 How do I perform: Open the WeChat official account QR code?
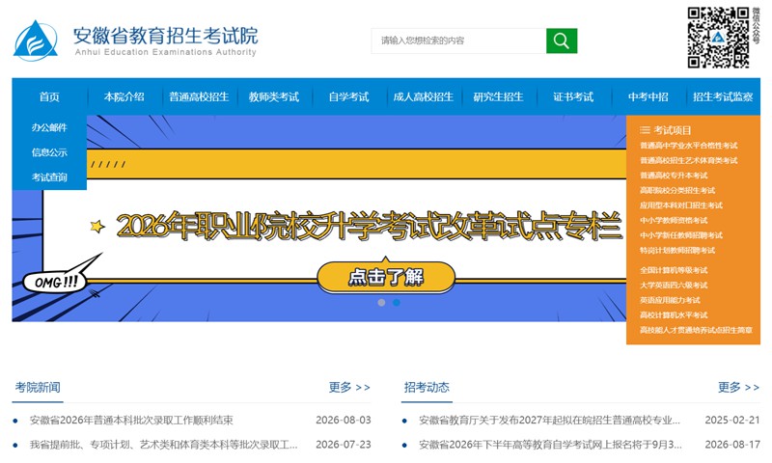coord(718,38)
